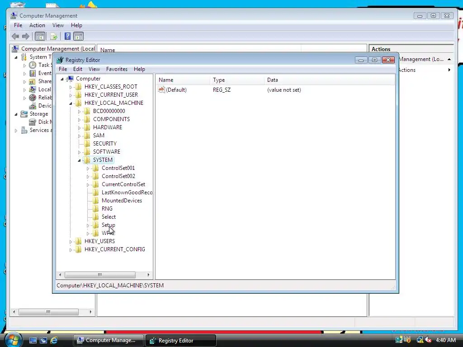The width and height of the screenshot is (463, 347).
Task: Select the Reliability monitor icon in tree
Action: 33,98
